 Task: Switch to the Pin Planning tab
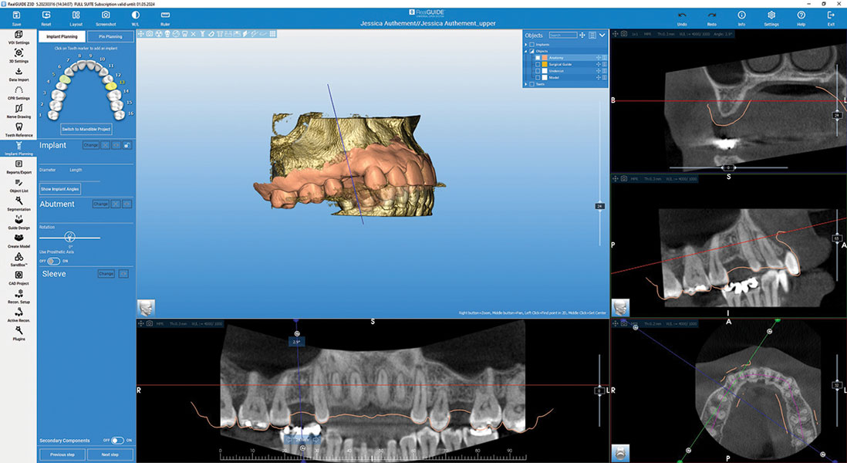point(110,36)
